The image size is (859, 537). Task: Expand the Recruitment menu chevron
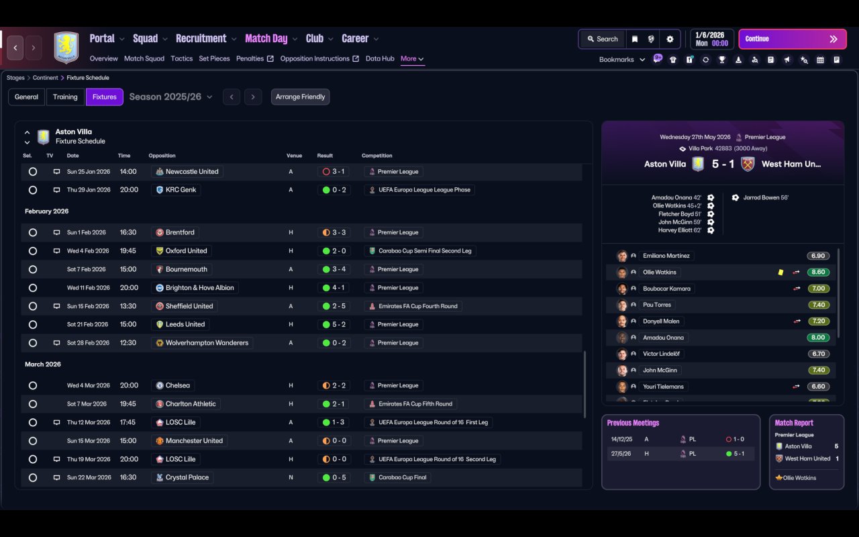pos(234,39)
